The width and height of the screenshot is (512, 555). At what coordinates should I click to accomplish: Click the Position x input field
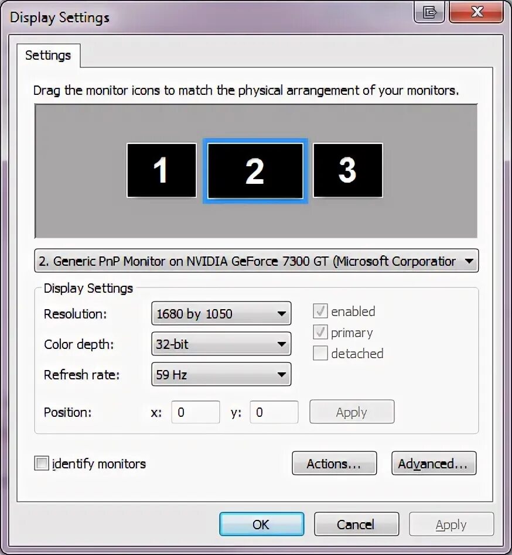[196, 412]
